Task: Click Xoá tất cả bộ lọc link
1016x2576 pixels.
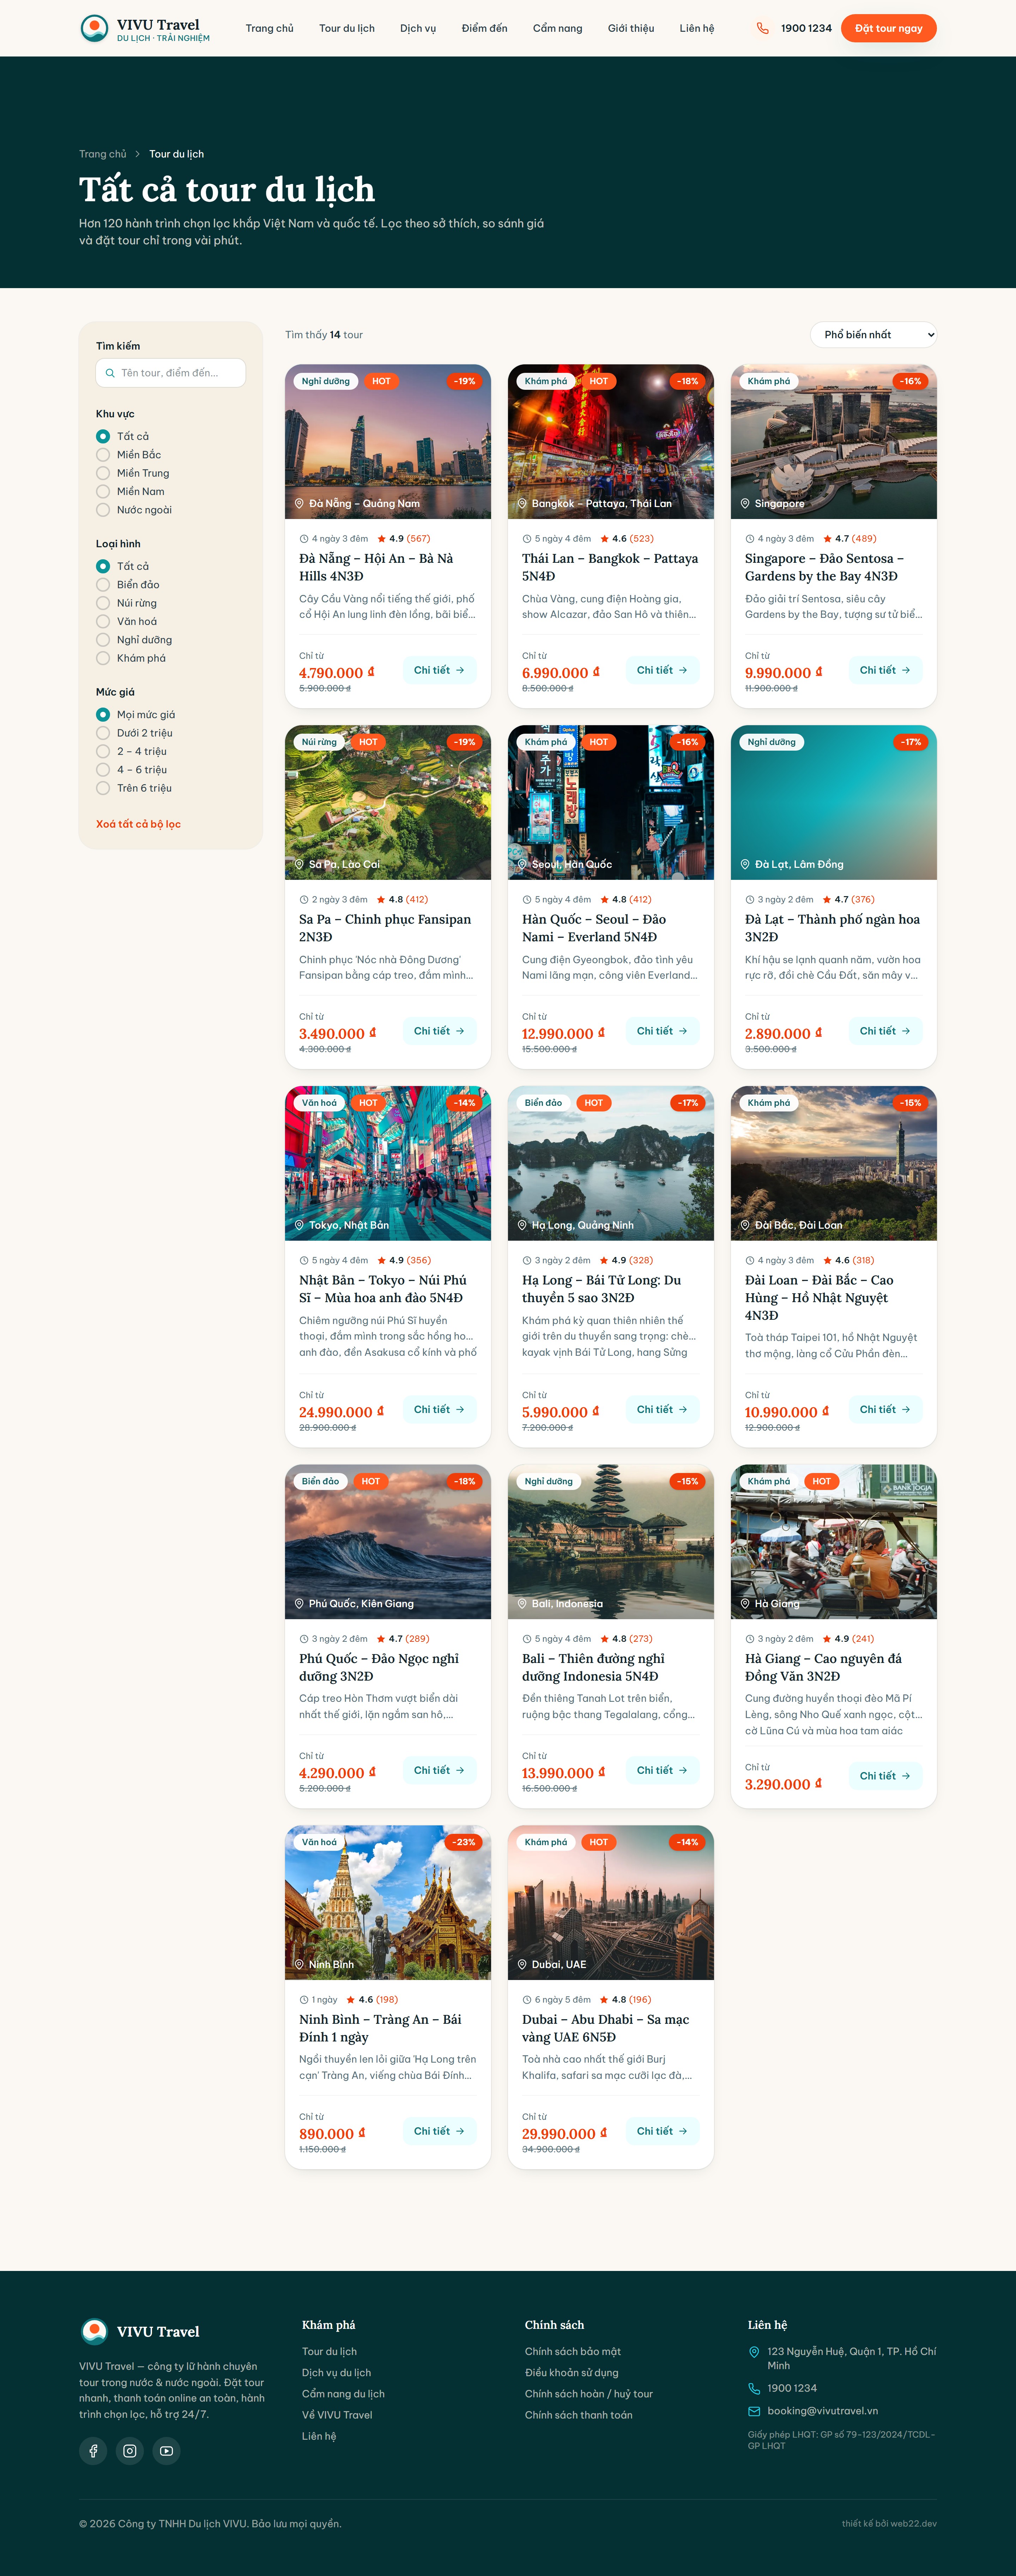Action: pos(138,824)
